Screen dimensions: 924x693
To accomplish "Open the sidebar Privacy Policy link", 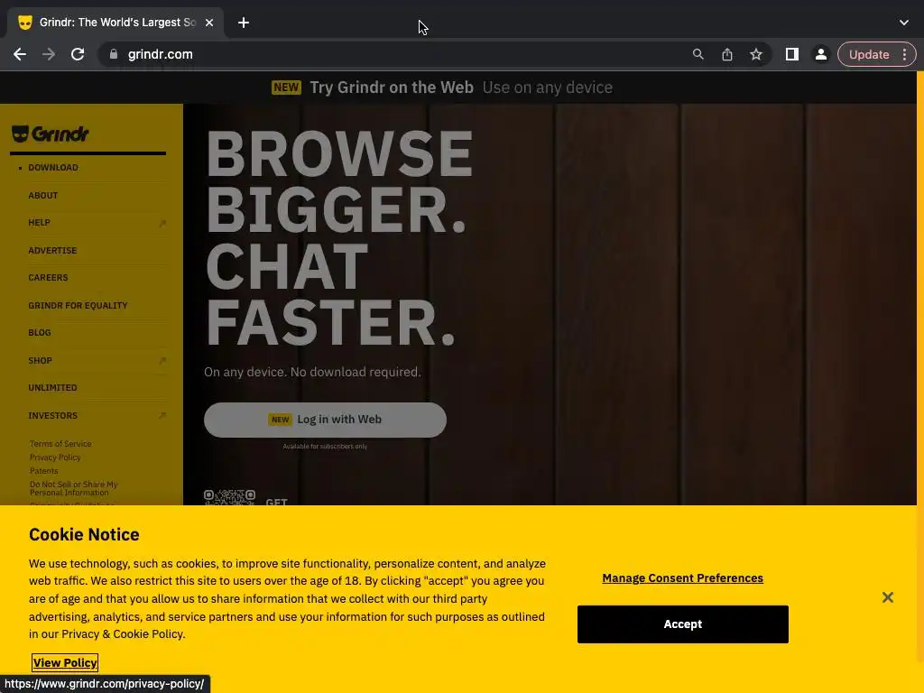I will tap(55, 457).
